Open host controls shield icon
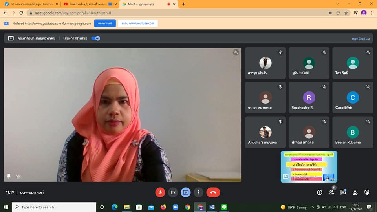The height and width of the screenshot is (212, 377). click(x=367, y=192)
